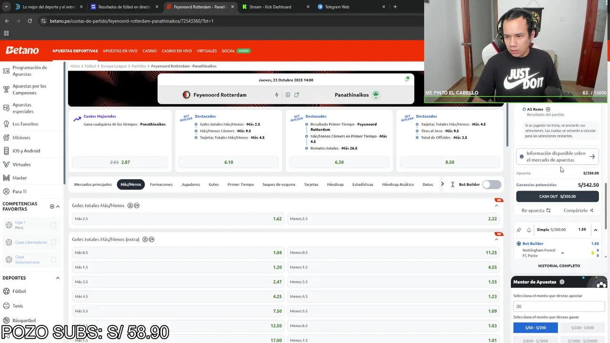The width and height of the screenshot is (610, 343).
Task: Open the Casino menu item
Action: coord(149,51)
